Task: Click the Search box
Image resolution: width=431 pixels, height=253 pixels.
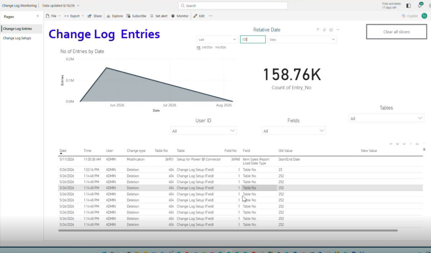Action: [x=233, y=5]
